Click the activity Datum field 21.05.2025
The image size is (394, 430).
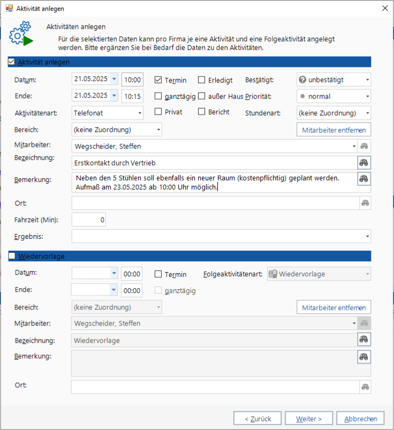pyautogui.click(x=91, y=79)
